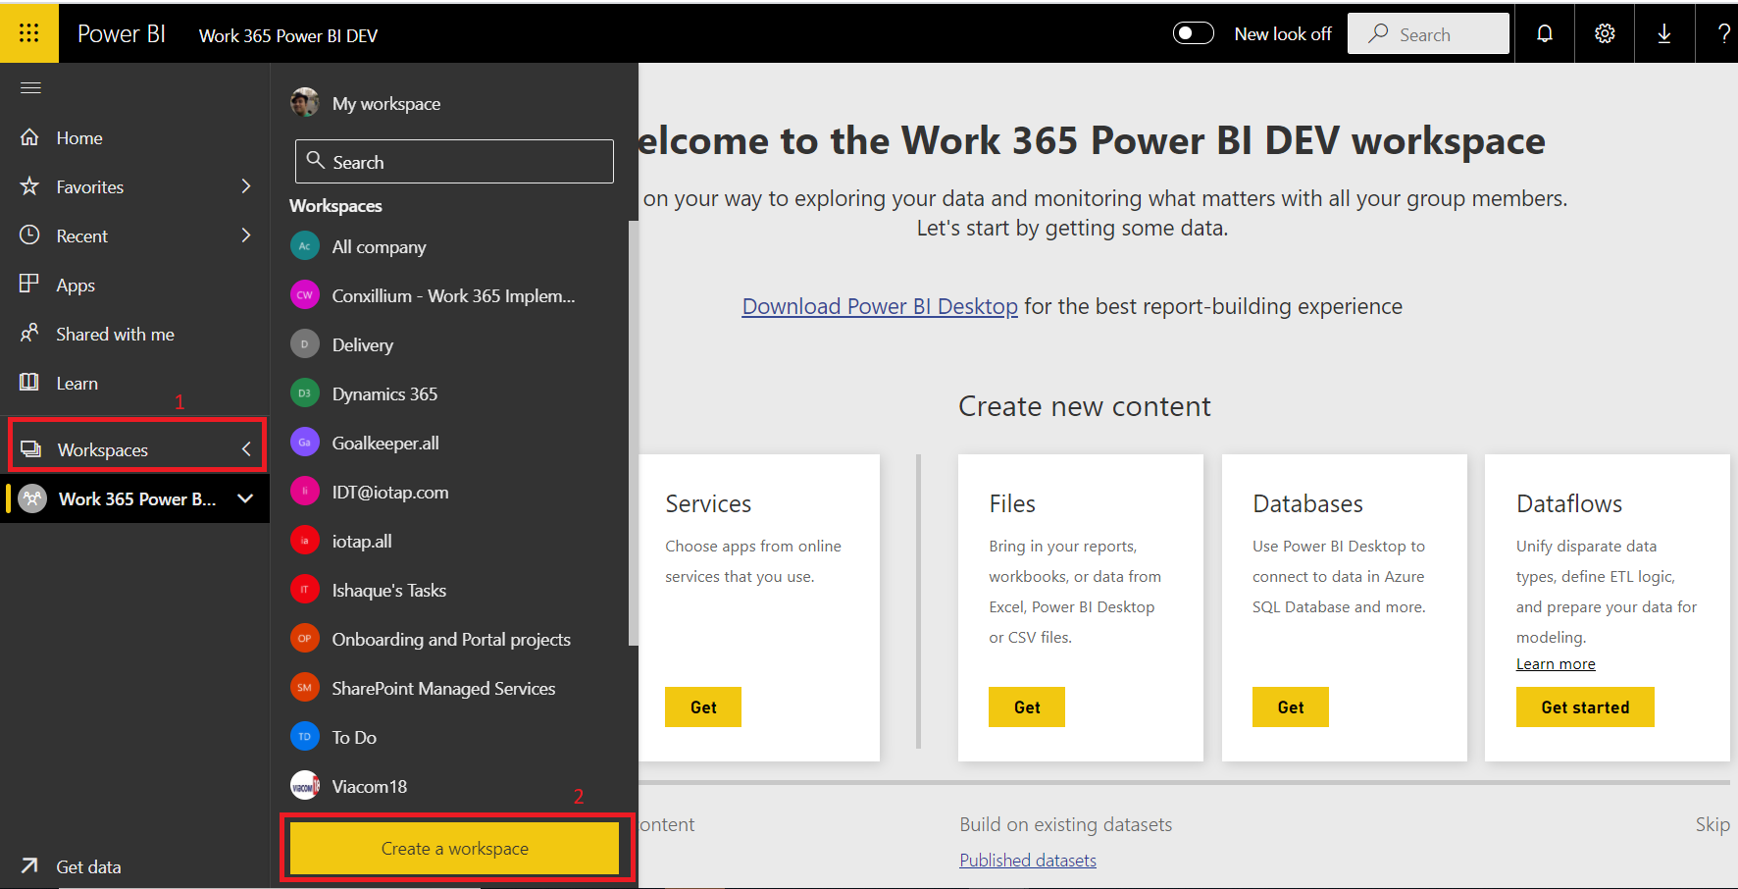Click the Create a workspace button
The height and width of the screenshot is (889, 1738).
coord(455,848)
